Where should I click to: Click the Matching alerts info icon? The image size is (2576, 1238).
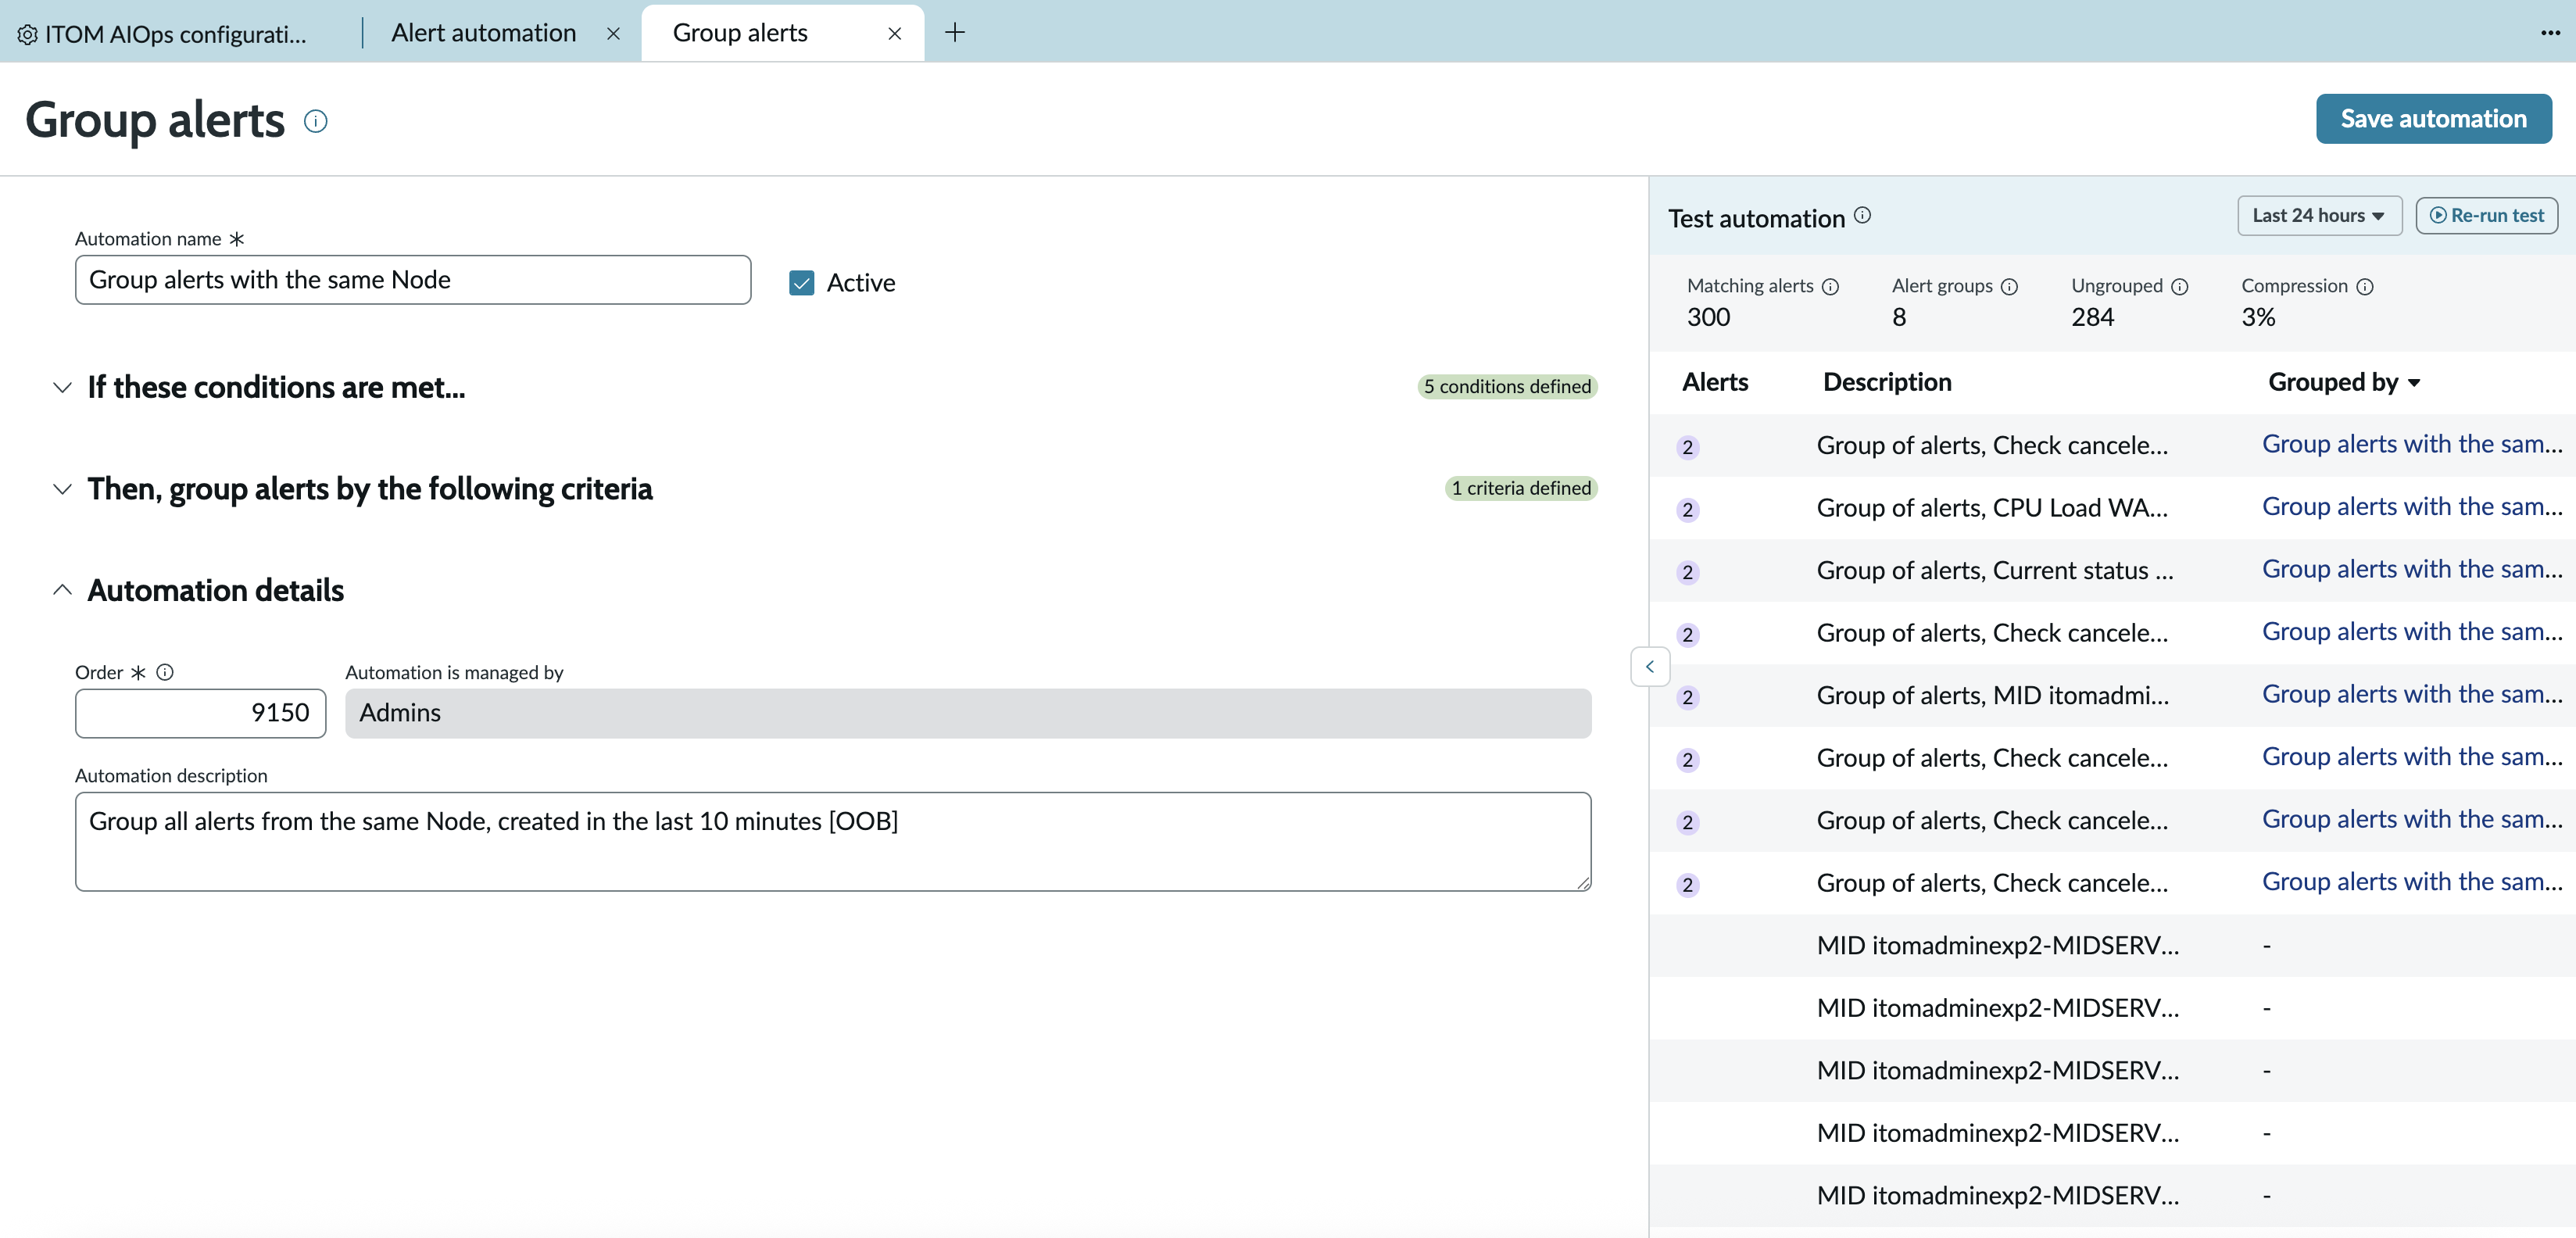pos(1830,287)
